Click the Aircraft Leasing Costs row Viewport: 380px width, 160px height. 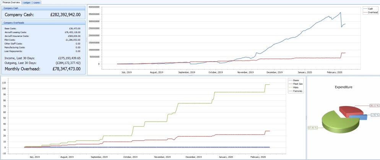coord(42,32)
